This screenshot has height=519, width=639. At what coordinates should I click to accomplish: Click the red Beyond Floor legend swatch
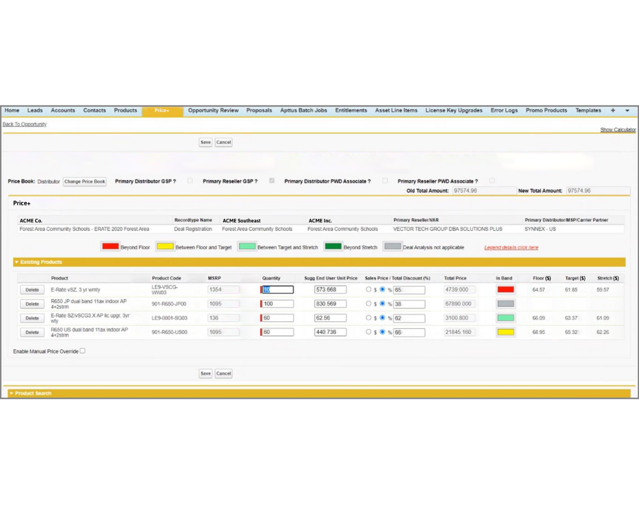pyautogui.click(x=110, y=247)
